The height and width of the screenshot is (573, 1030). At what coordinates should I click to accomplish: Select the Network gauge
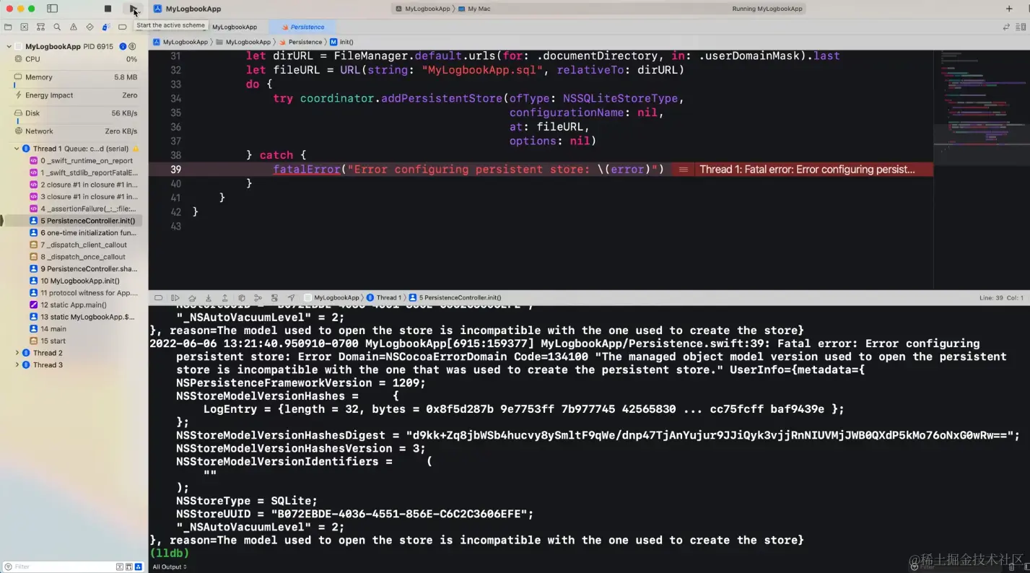[x=75, y=131]
